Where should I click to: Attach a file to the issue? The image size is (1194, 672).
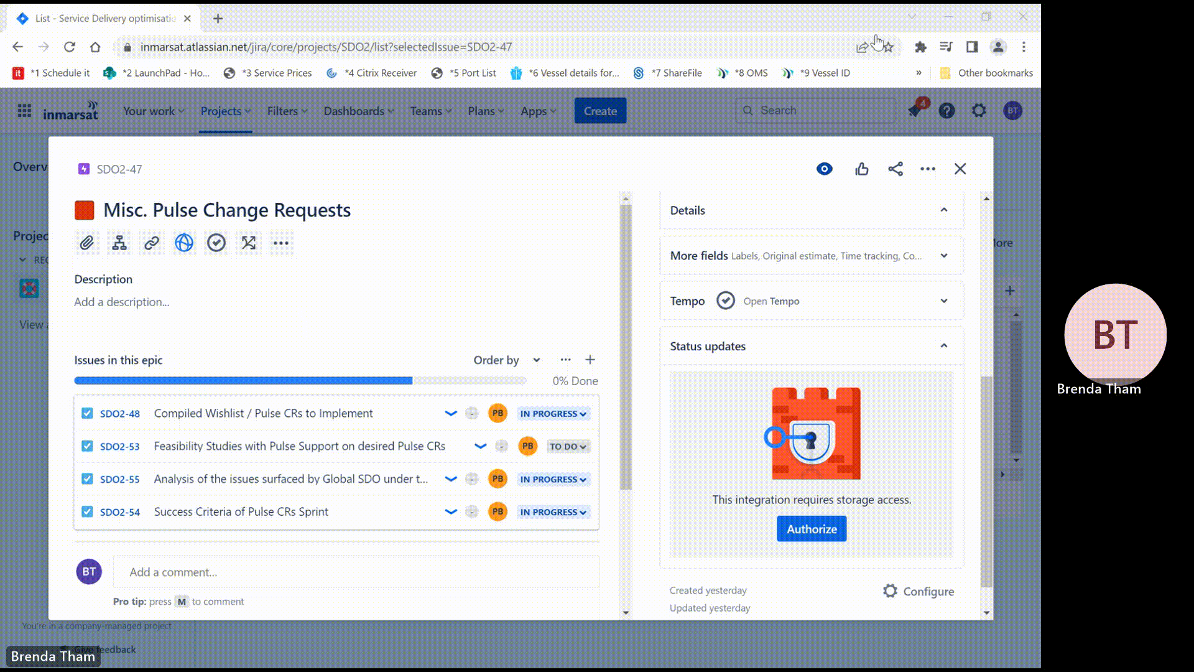(87, 243)
